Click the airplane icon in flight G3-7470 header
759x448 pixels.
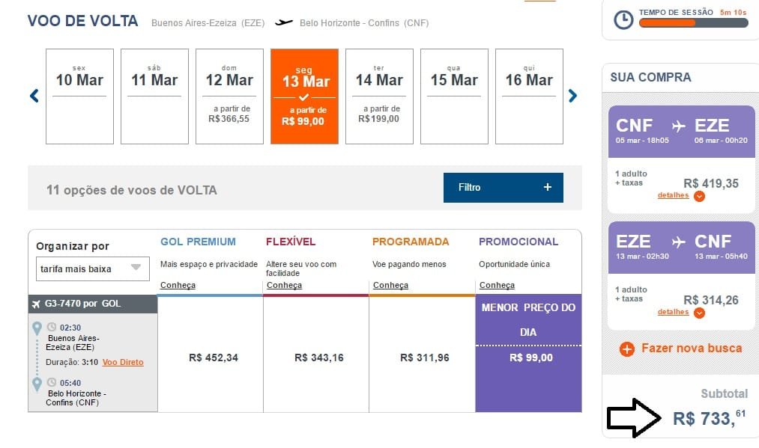click(37, 304)
